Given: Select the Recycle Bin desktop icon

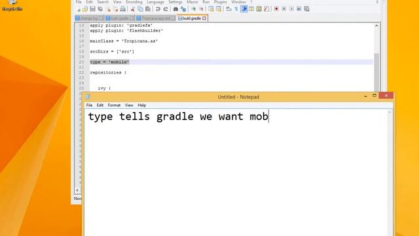Looking at the screenshot, I should click(x=12, y=5).
